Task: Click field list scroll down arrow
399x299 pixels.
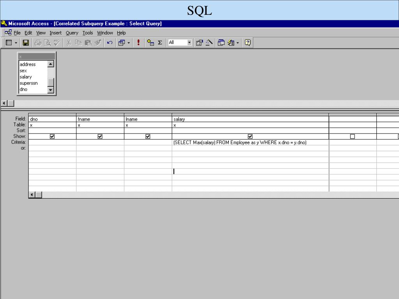Action: pos(51,90)
